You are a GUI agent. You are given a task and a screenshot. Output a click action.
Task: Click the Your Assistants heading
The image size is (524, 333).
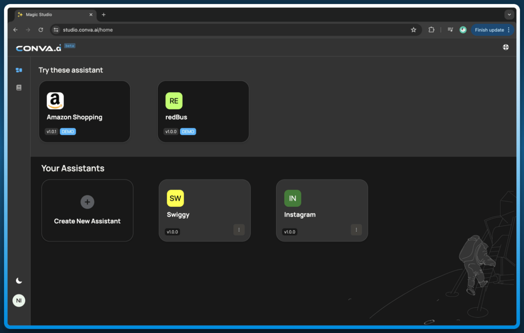(x=73, y=168)
